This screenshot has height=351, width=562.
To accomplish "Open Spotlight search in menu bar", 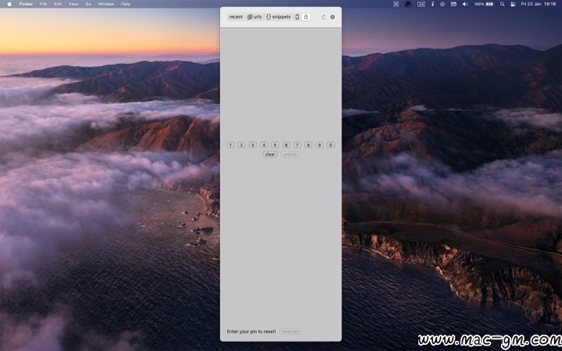I will 502,4.
